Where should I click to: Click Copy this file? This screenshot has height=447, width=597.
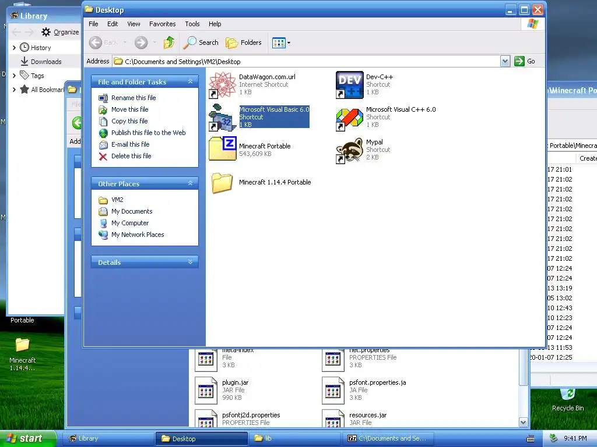point(129,121)
